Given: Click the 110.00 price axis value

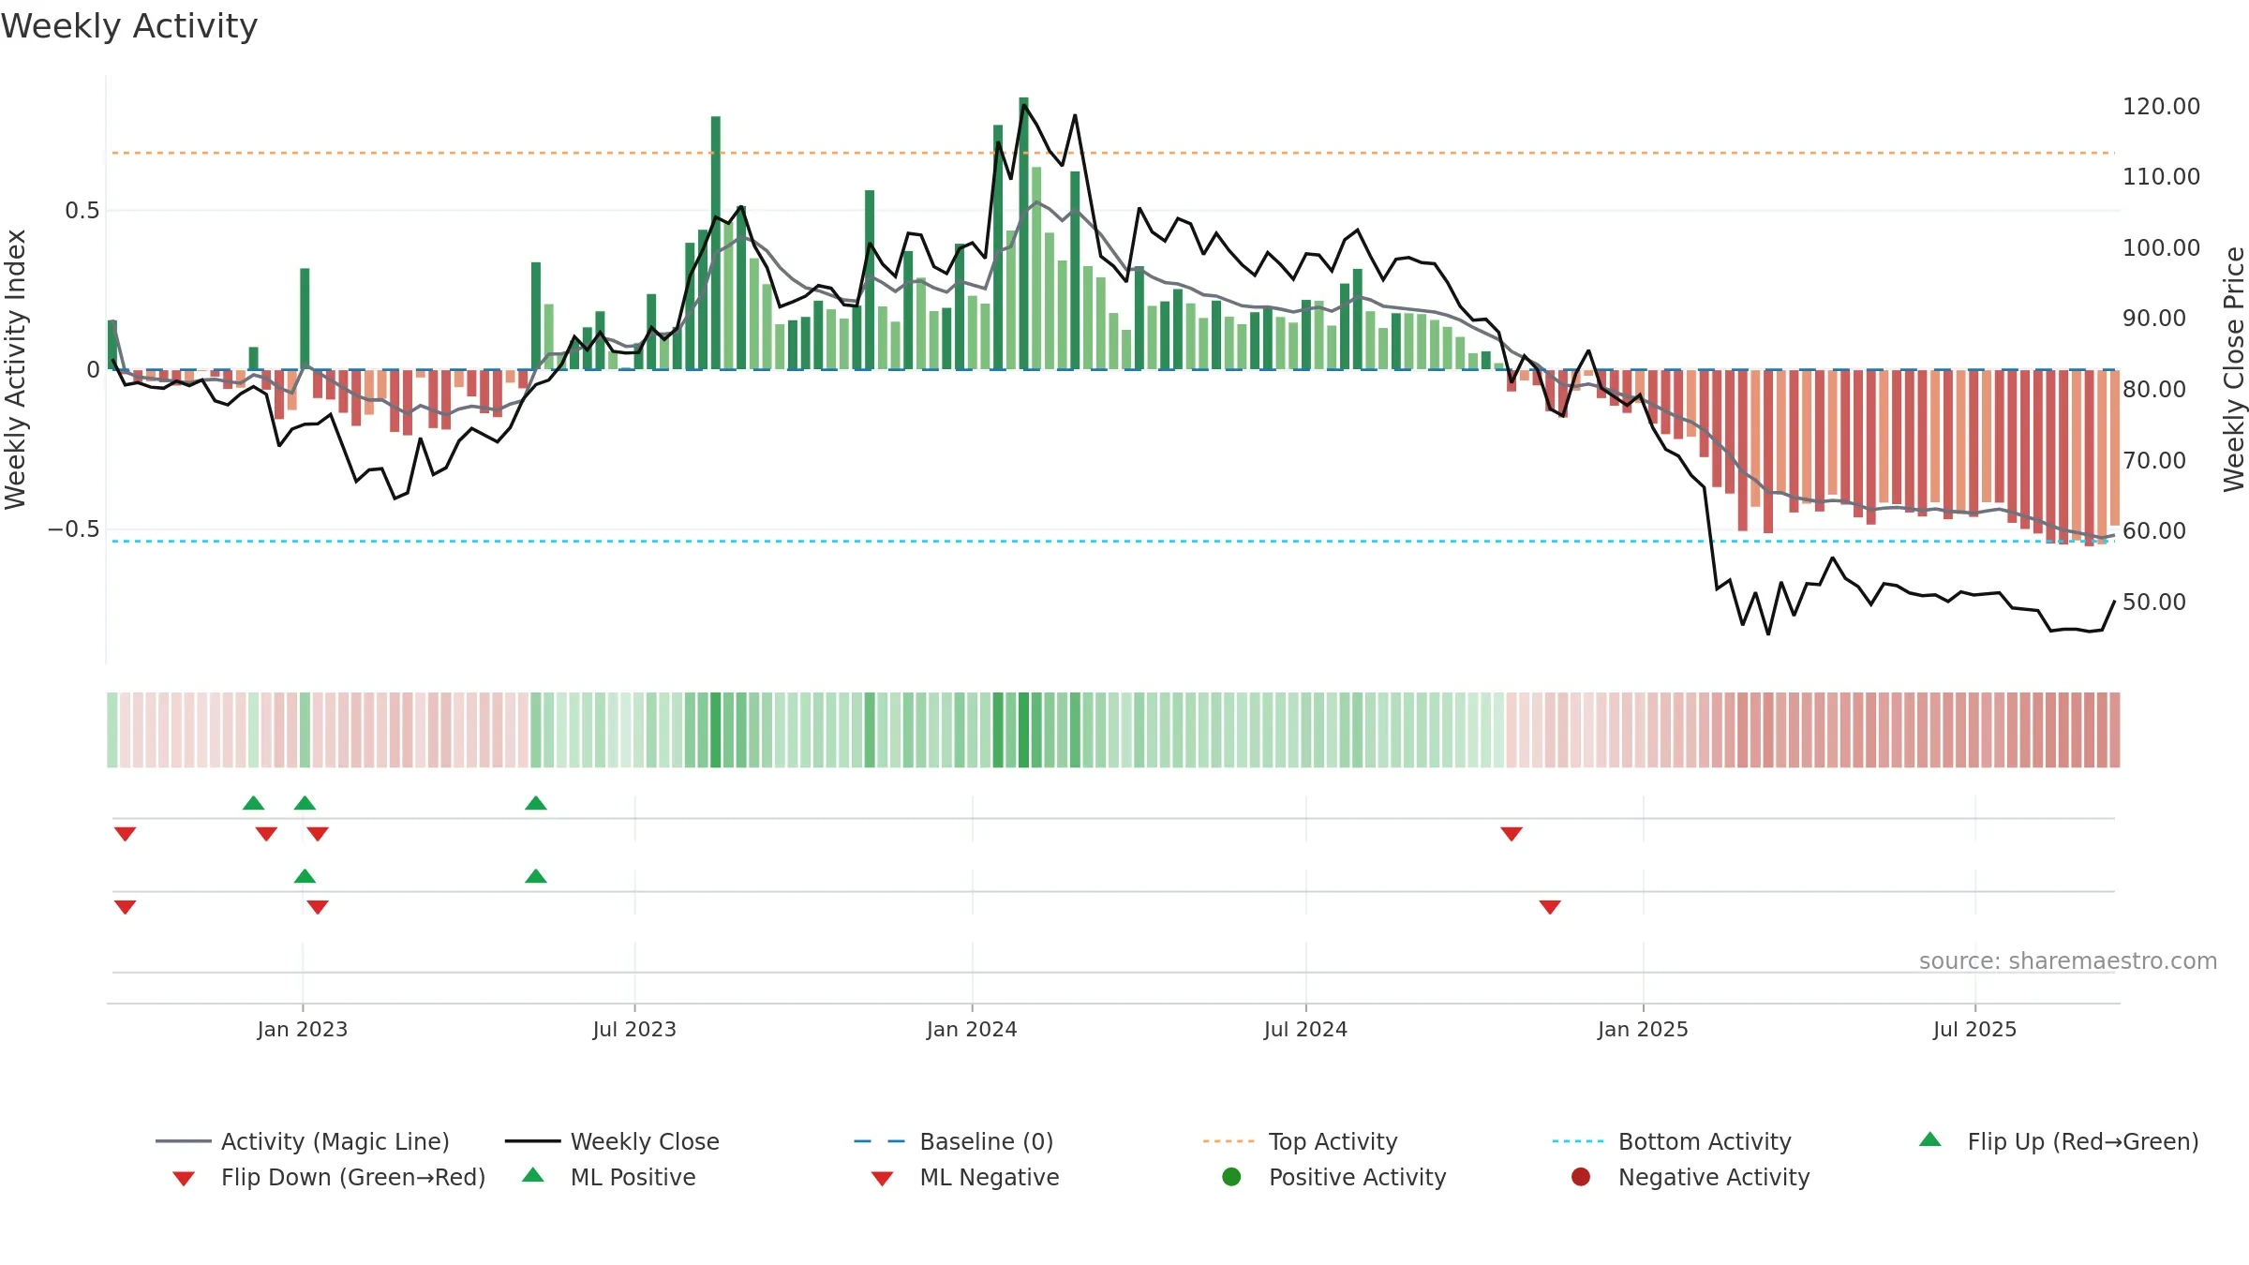Looking at the screenshot, I should point(2161,177).
